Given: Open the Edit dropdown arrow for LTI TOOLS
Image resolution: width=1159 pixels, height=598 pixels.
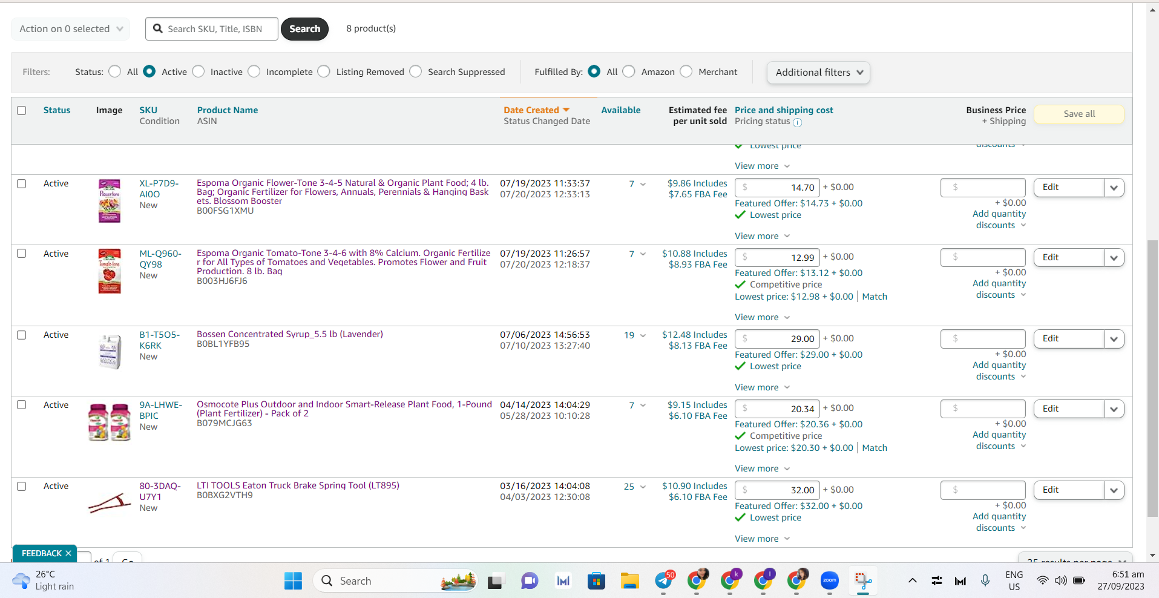Looking at the screenshot, I should pos(1114,490).
